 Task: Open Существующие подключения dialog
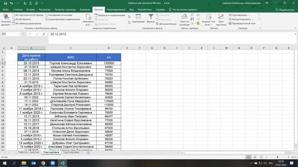(62, 19)
